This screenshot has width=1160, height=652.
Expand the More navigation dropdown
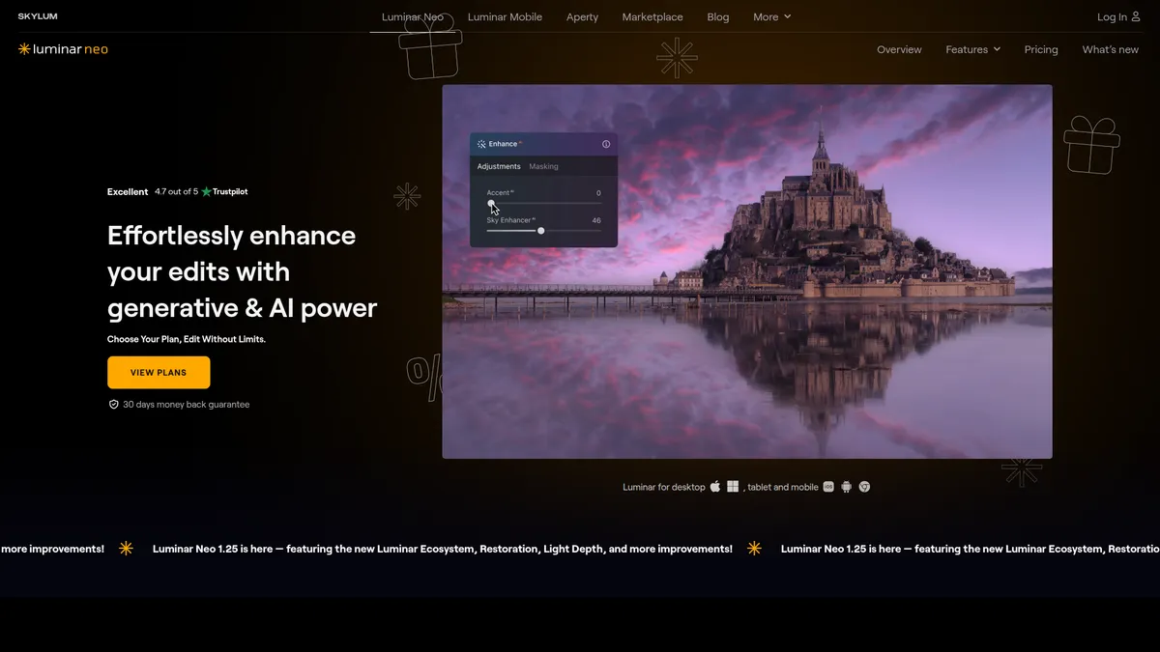point(771,16)
